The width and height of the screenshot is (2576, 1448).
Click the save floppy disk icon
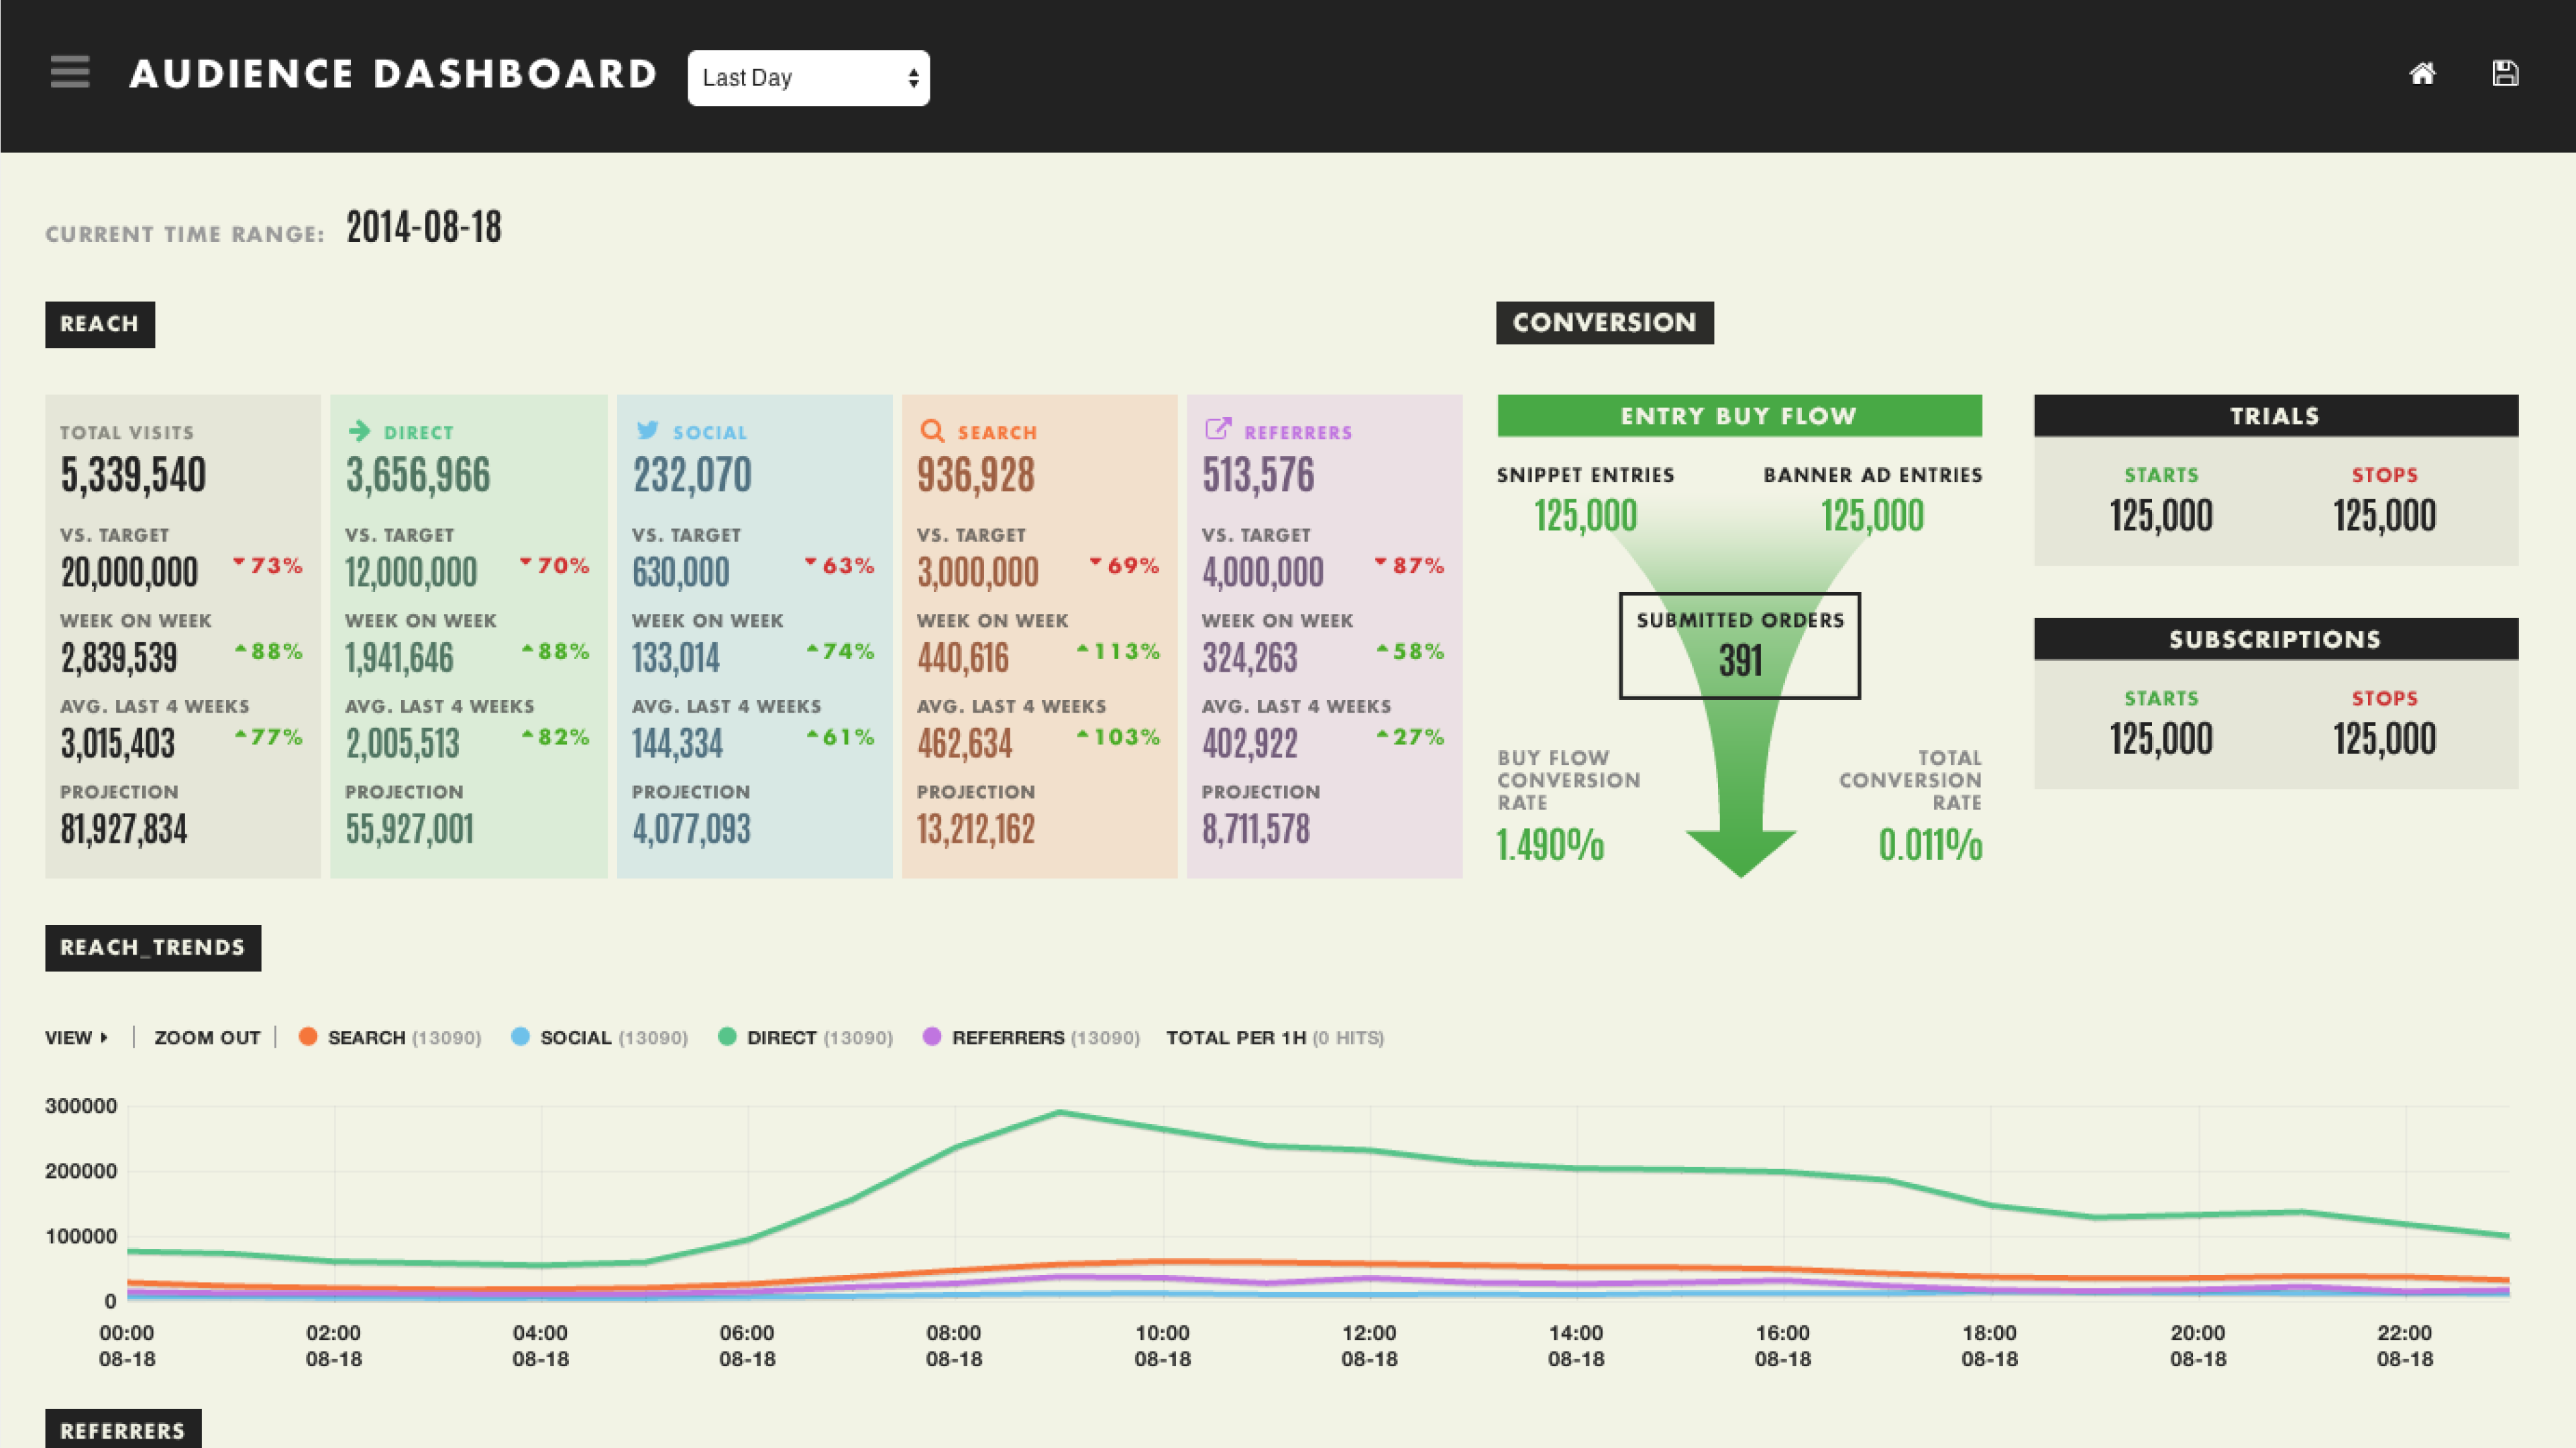coord(2505,73)
